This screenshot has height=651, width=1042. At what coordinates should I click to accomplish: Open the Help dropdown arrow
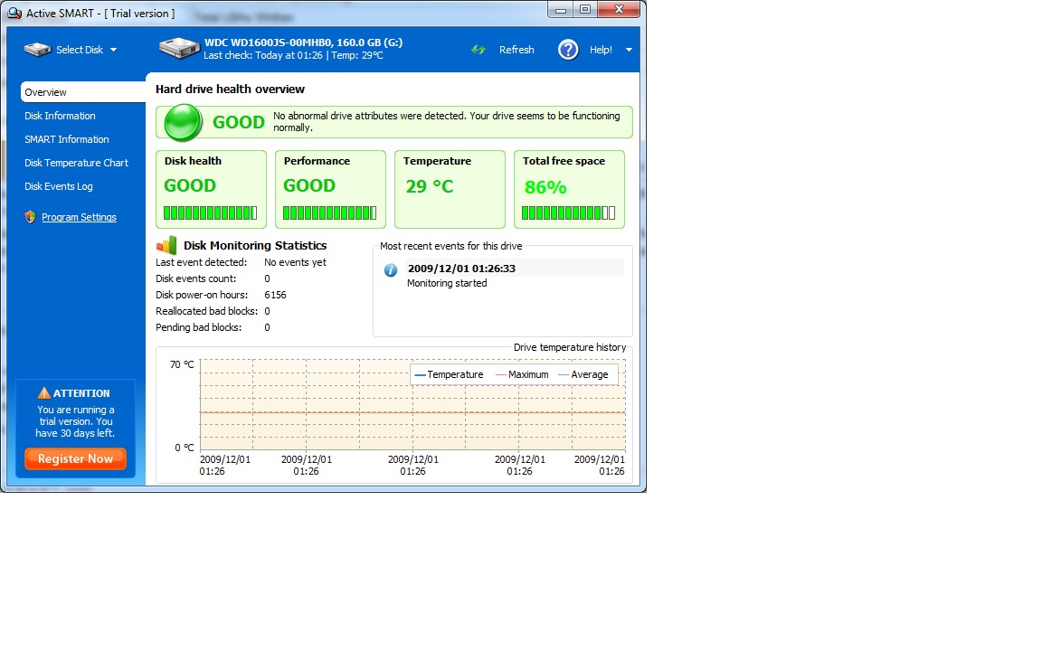pos(629,51)
